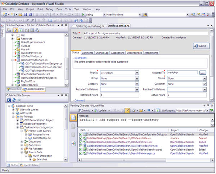Click the View Class Diagram icon in Solution Explorer
The width and height of the screenshot is (216, 174).
[37, 30]
